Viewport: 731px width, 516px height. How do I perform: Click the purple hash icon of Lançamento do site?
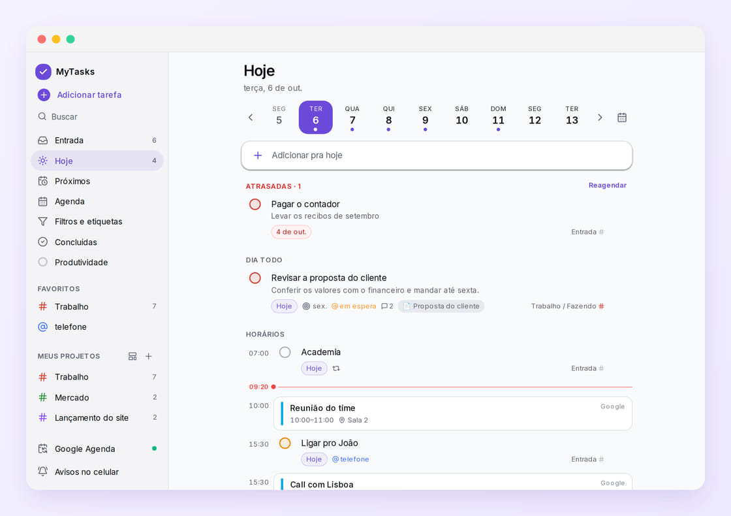point(43,417)
